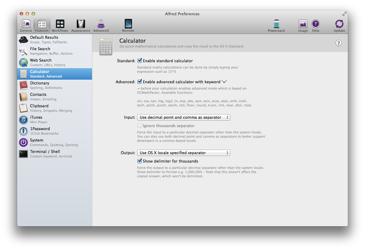Select the iTunes music note icon

(x=23, y=120)
